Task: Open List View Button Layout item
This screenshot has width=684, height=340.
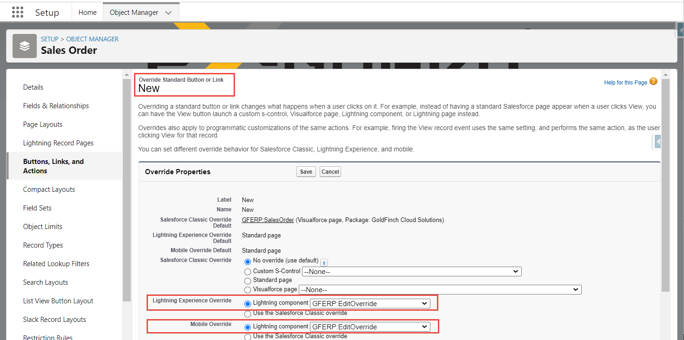Action: pyautogui.click(x=58, y=301)
